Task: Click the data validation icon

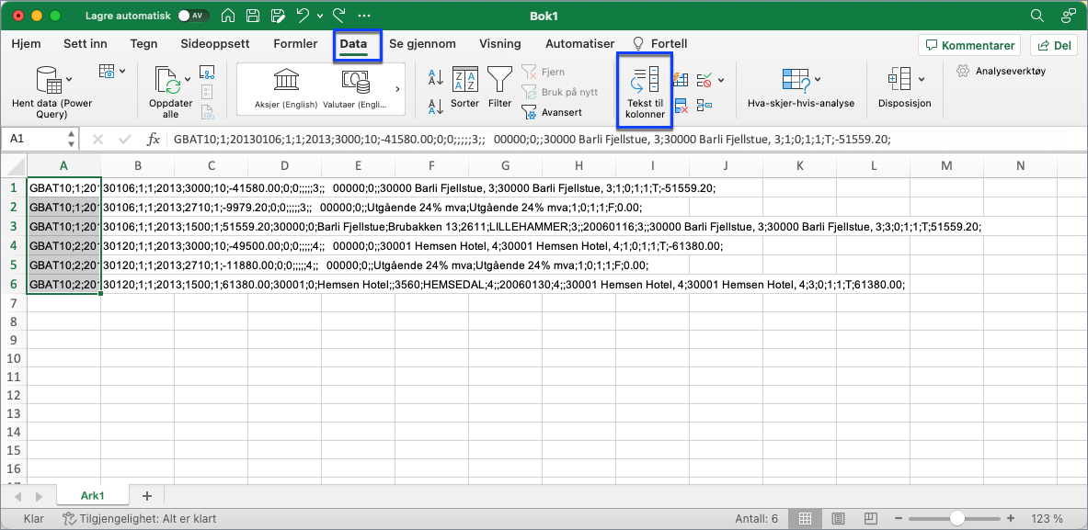Action: click(x=704, y=80)
